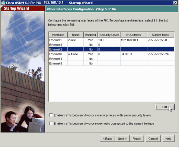Click the 'inside' name cell
179x147 pixels.
[x=76, y=40]
